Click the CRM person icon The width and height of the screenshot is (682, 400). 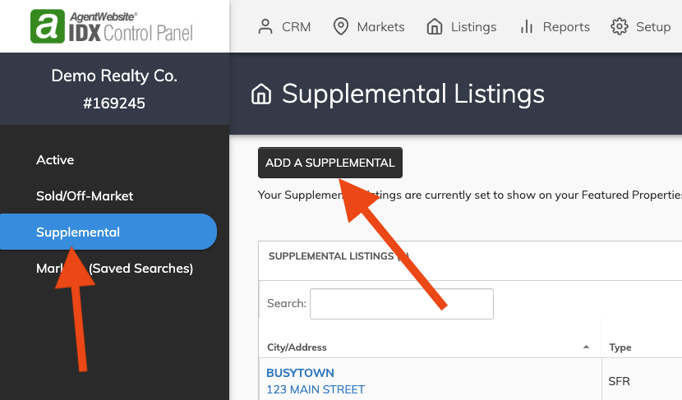pyautogui.click(x=265, y=26)
